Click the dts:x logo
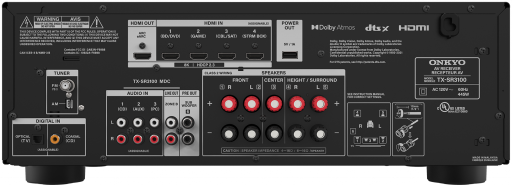Image resolution: width=512 pixels, height=185 pixels. click(376, 28)
